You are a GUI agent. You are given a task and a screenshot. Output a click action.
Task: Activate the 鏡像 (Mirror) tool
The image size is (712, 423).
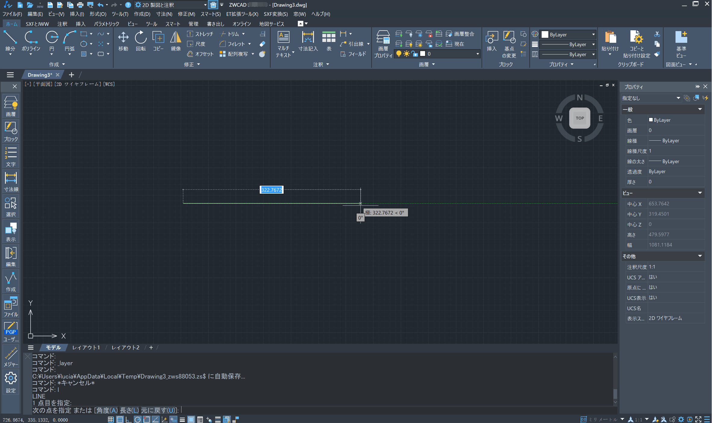click(176, 41)
